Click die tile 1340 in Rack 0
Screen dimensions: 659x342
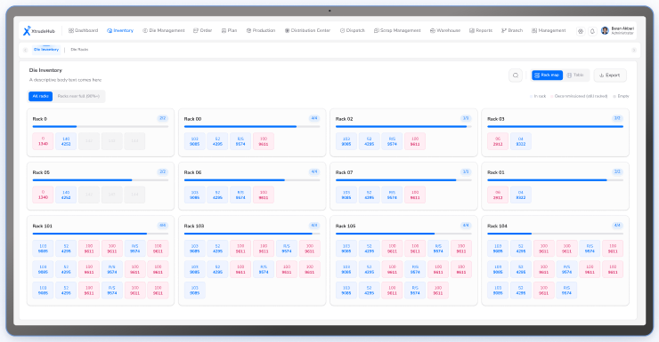(43, 141)
